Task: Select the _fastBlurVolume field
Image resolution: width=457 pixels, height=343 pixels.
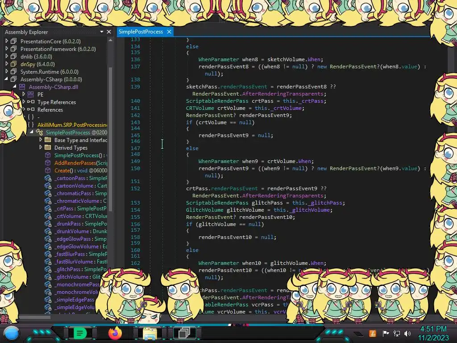Action: click(81, 261)
